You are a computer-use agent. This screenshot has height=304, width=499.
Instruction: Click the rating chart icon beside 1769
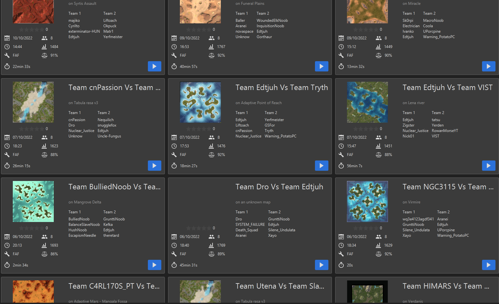(x=211, y=245)
